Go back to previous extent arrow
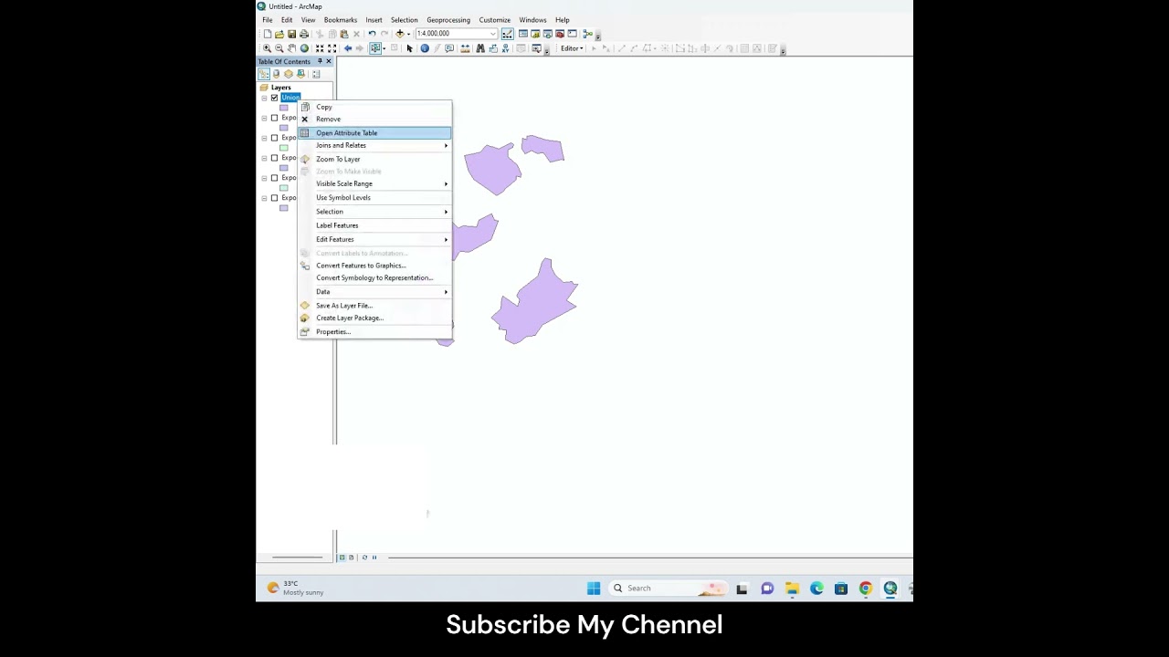This screenshot has height=657, width=1169. pyautogui.click(x=348, y=48)
